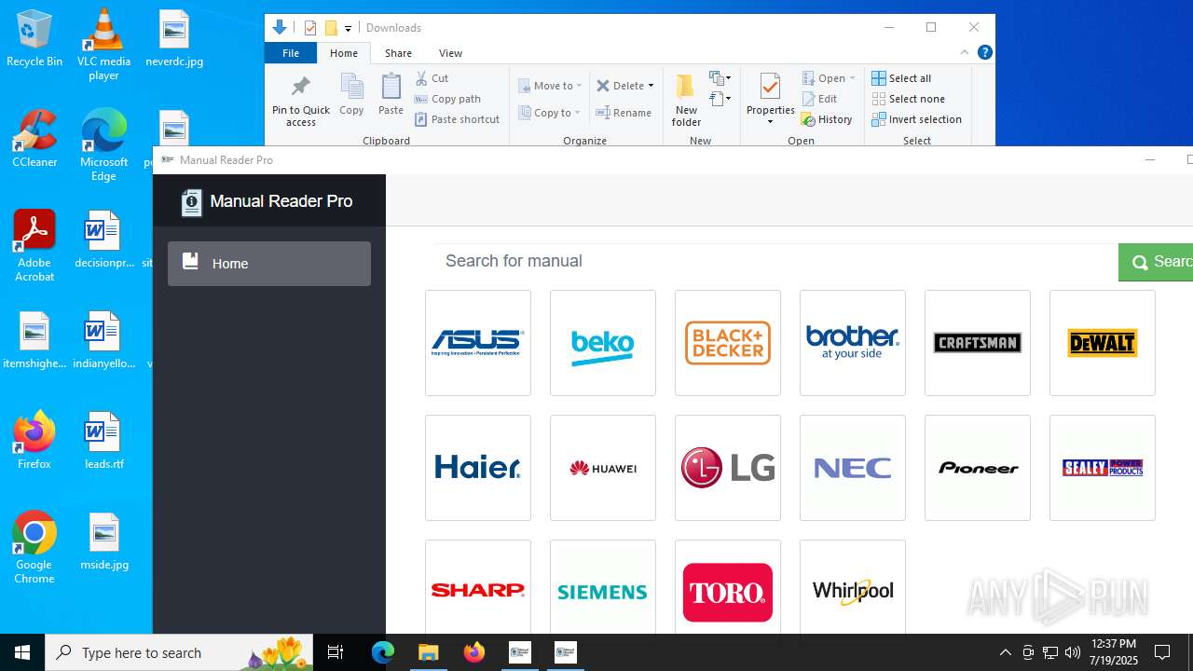This screenshot has height=671, width=1193.
Task: Collapse the ribbon in Downloads window
Action: (x=965, y=53)
